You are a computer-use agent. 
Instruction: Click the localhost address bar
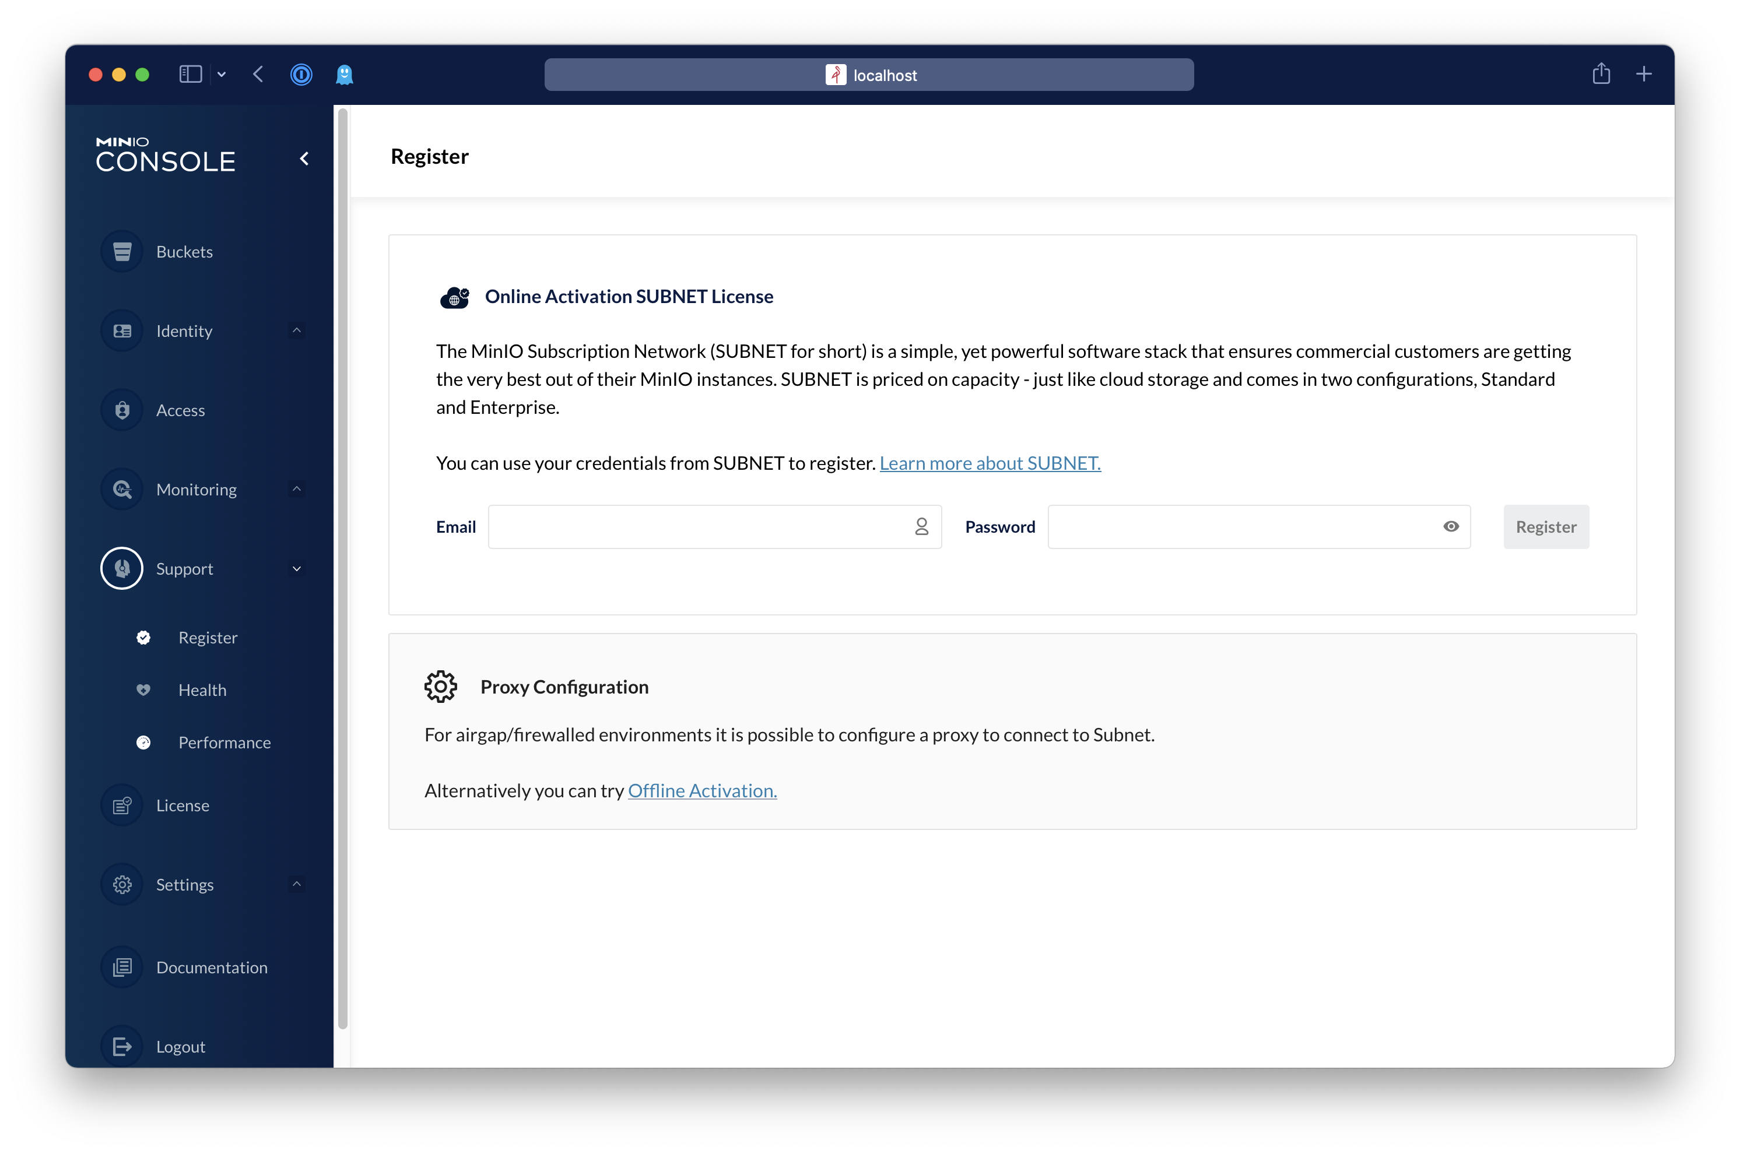(x=869, y=75)
